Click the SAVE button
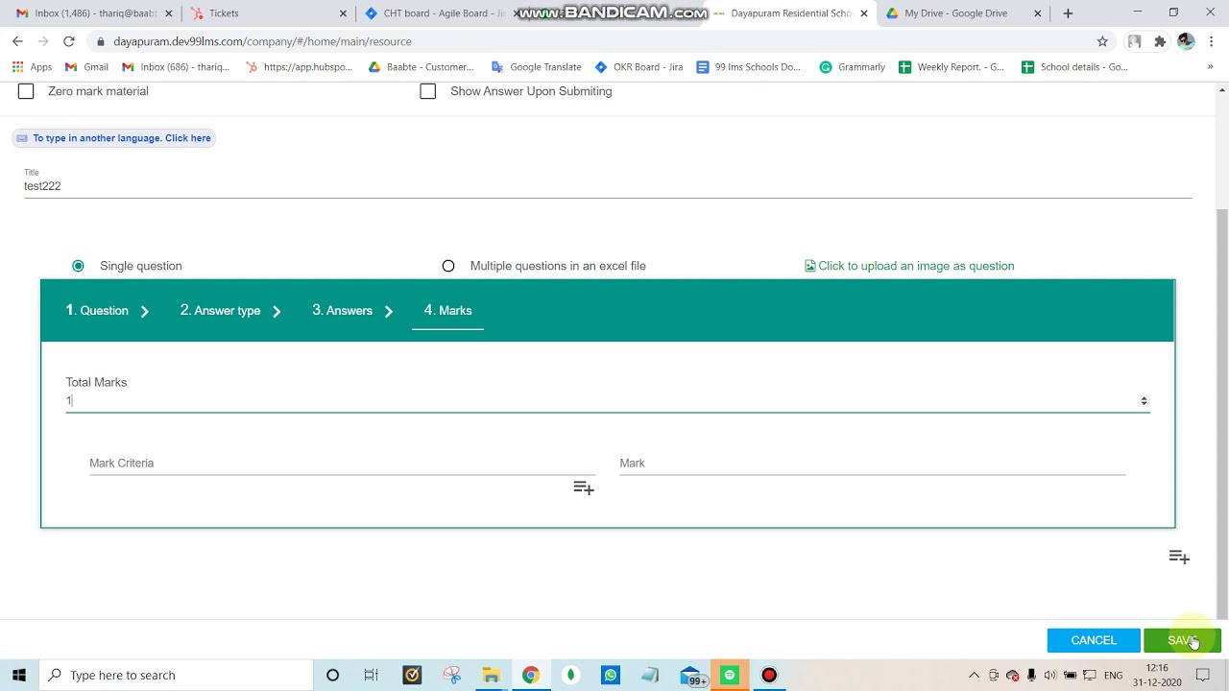The width and height of the screenshot is (1229, 691). tap(1182, 640)
